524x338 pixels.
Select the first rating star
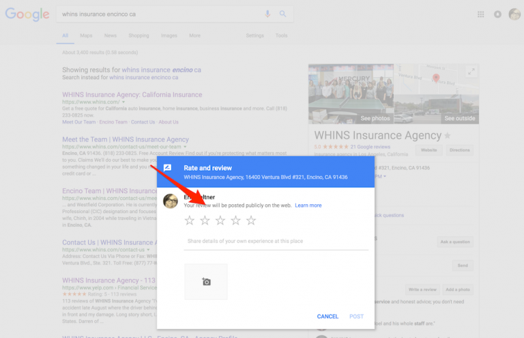click(x=190, y=221)
